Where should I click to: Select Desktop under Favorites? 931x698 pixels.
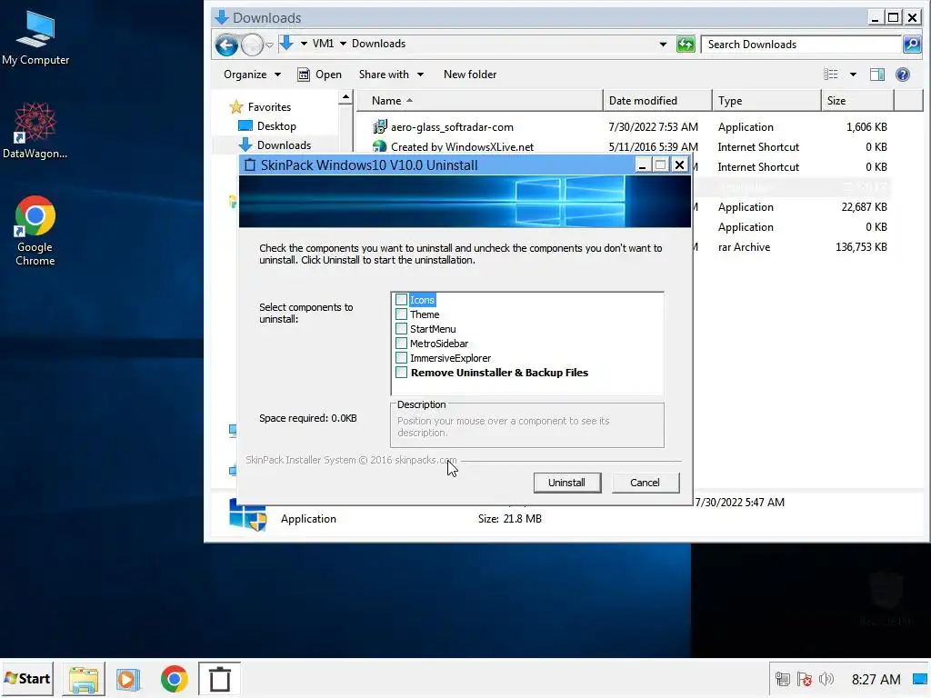(x=267, y=125)
